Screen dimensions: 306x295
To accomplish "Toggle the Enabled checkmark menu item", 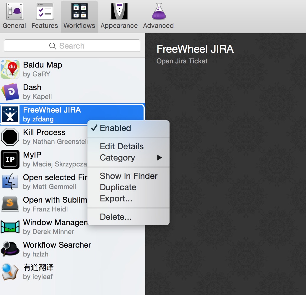I will [x=128, y=128].
